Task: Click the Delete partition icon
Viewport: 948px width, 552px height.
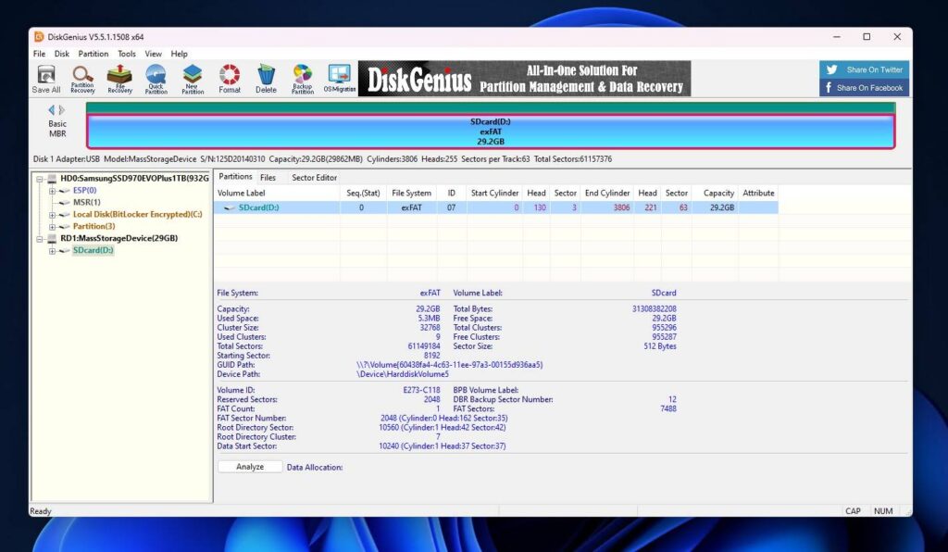Action: point(266,79)
